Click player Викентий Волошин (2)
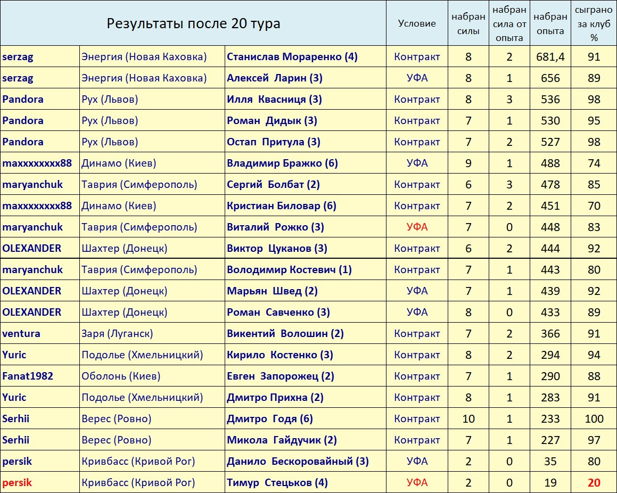 pos(285,333)
